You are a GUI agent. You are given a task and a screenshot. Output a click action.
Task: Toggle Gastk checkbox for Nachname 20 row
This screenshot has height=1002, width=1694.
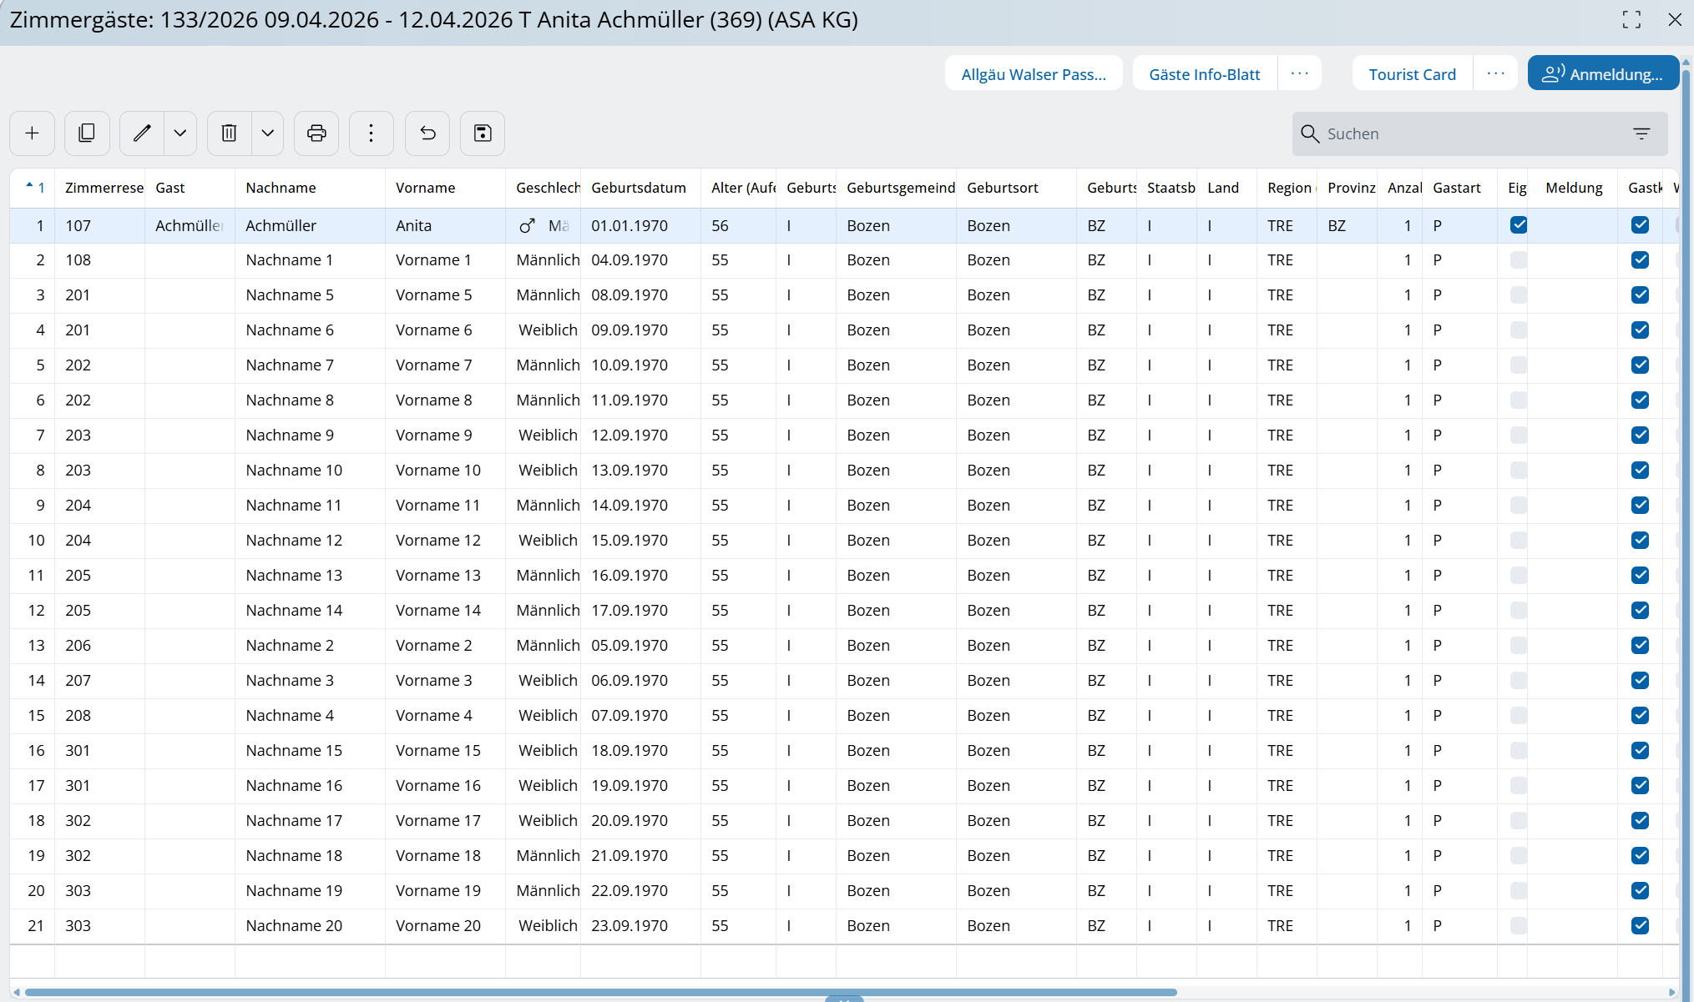pyautogui.click(x=1640, y=925)
